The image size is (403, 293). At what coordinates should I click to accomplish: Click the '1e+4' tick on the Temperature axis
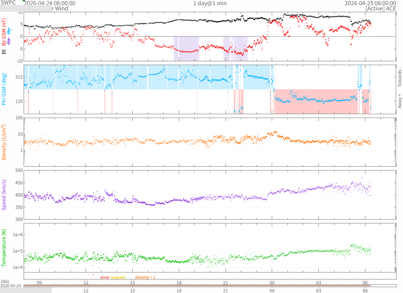(x=18, y=268)
